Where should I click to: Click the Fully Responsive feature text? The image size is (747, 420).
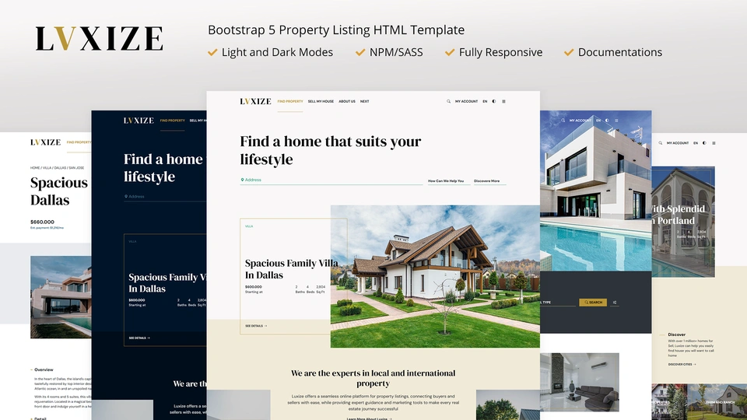click(500, 52)
